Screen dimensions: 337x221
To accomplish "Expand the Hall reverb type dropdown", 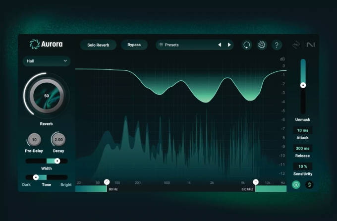I will click(47, 61).
